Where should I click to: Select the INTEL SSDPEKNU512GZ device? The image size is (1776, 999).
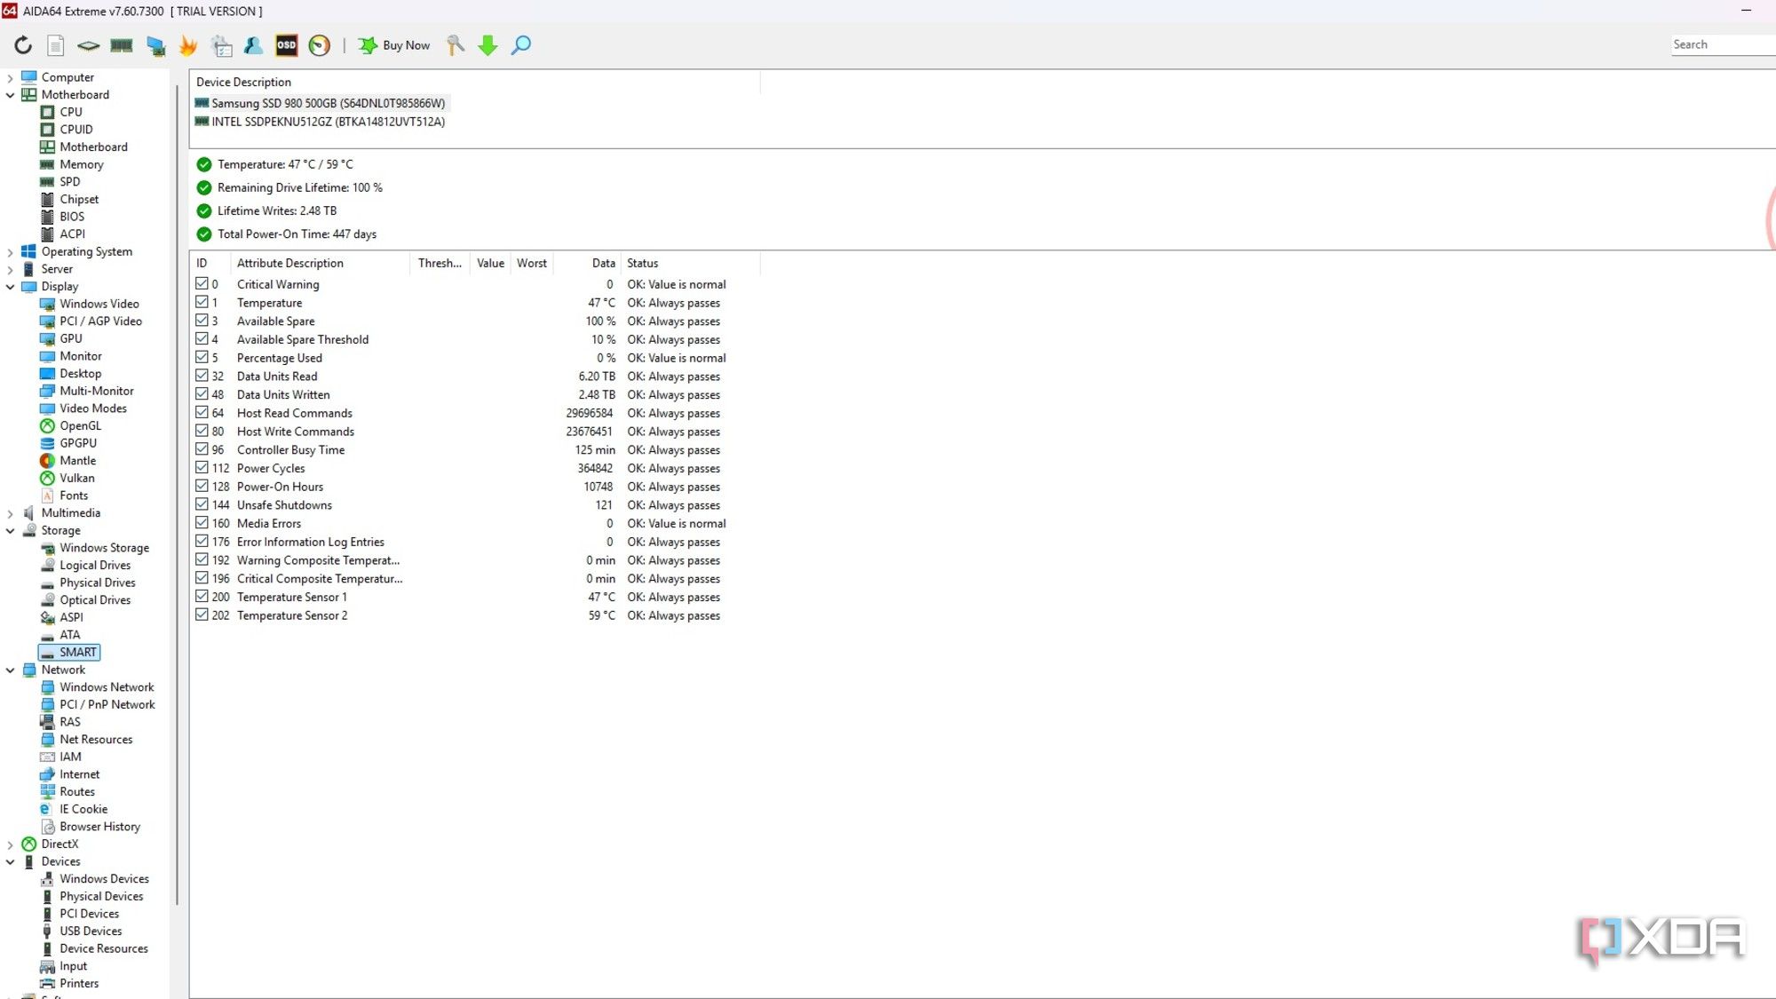[x=321, y=122]
